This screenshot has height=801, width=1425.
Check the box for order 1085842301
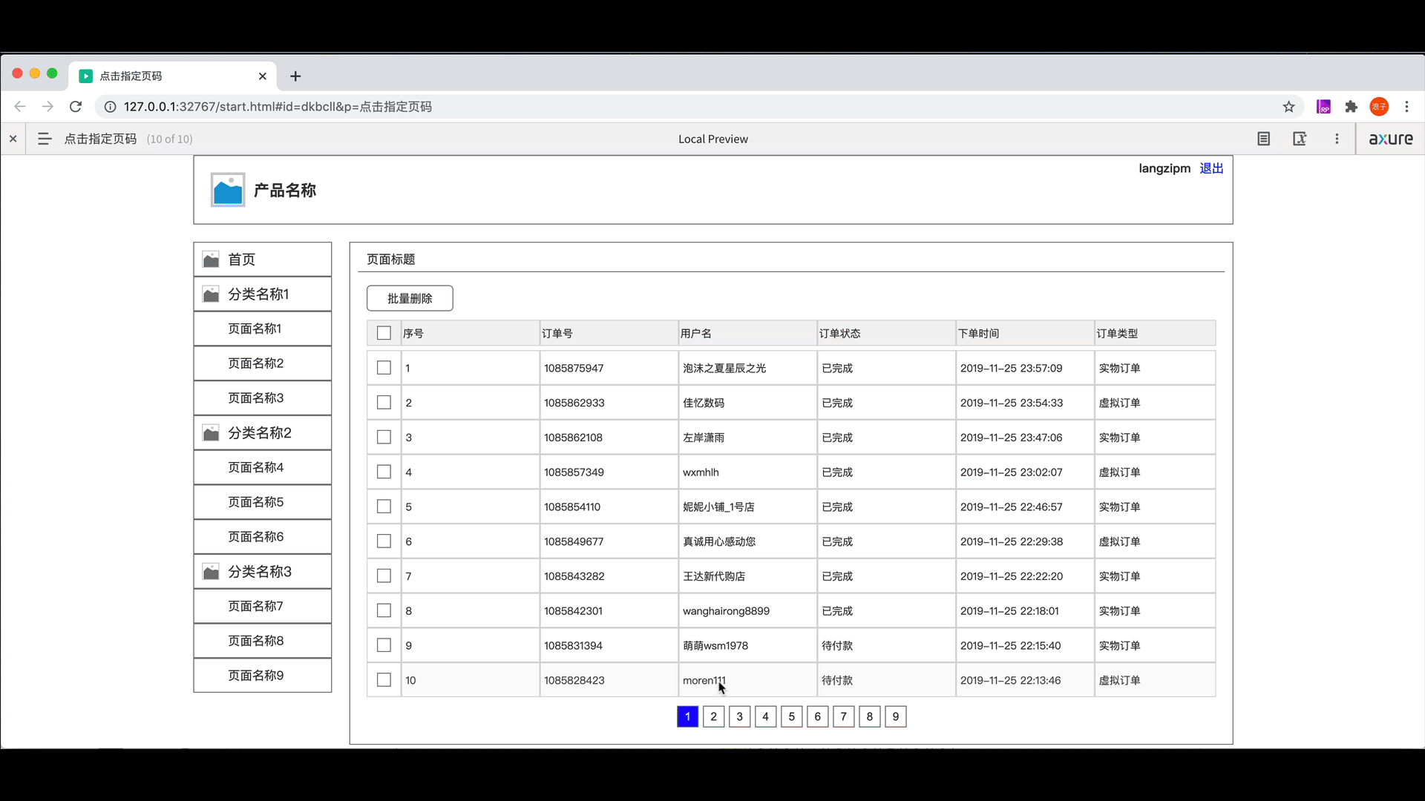384,610
